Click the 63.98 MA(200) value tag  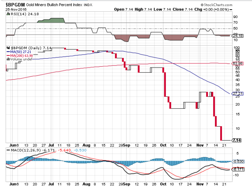click(237, 64)
